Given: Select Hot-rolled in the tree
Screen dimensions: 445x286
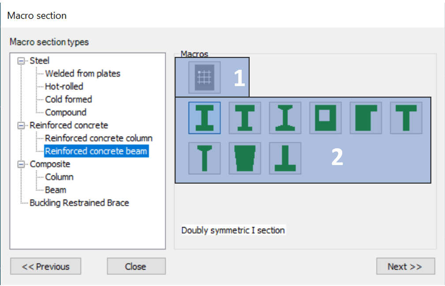Looking at the screenshot, I should (64, 87).
